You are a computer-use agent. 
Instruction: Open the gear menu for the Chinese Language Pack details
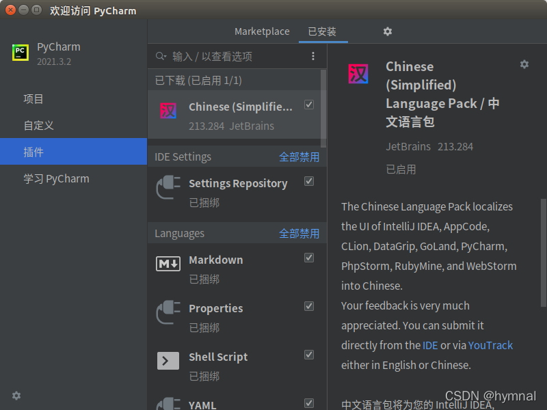coord(524,64)
